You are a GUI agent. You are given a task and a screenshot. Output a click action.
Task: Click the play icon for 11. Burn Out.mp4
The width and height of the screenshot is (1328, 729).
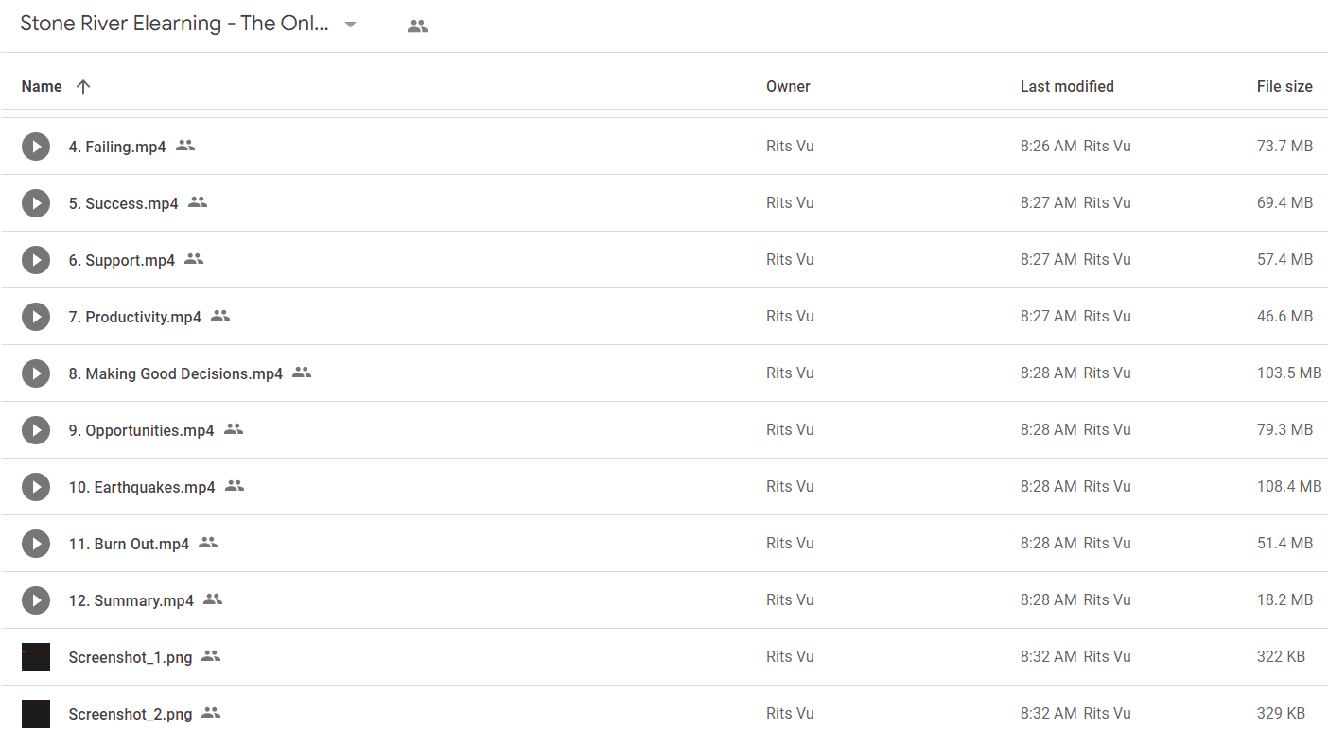pos(36,544)
